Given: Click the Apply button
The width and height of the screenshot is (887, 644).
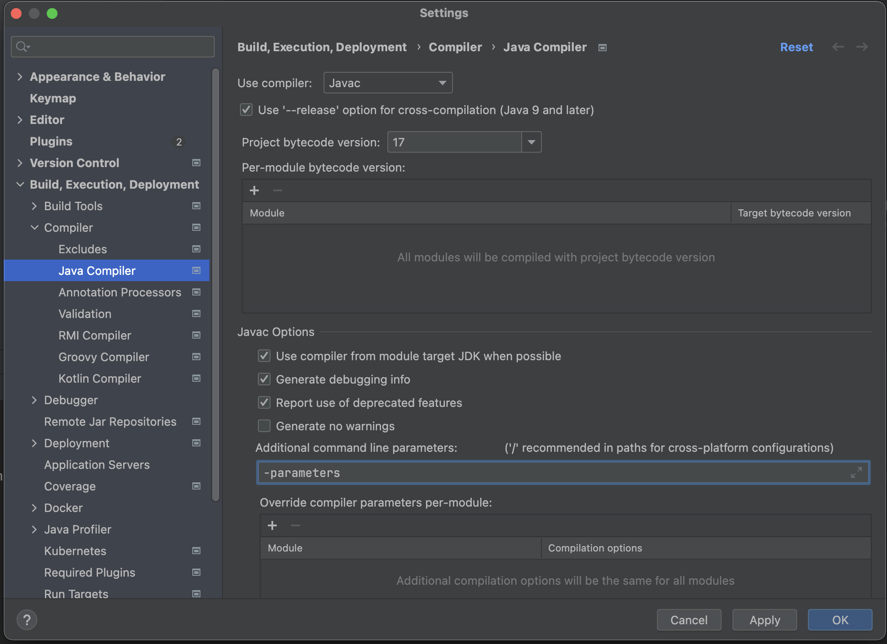Looking at the screenshot, I should (764, 620).
